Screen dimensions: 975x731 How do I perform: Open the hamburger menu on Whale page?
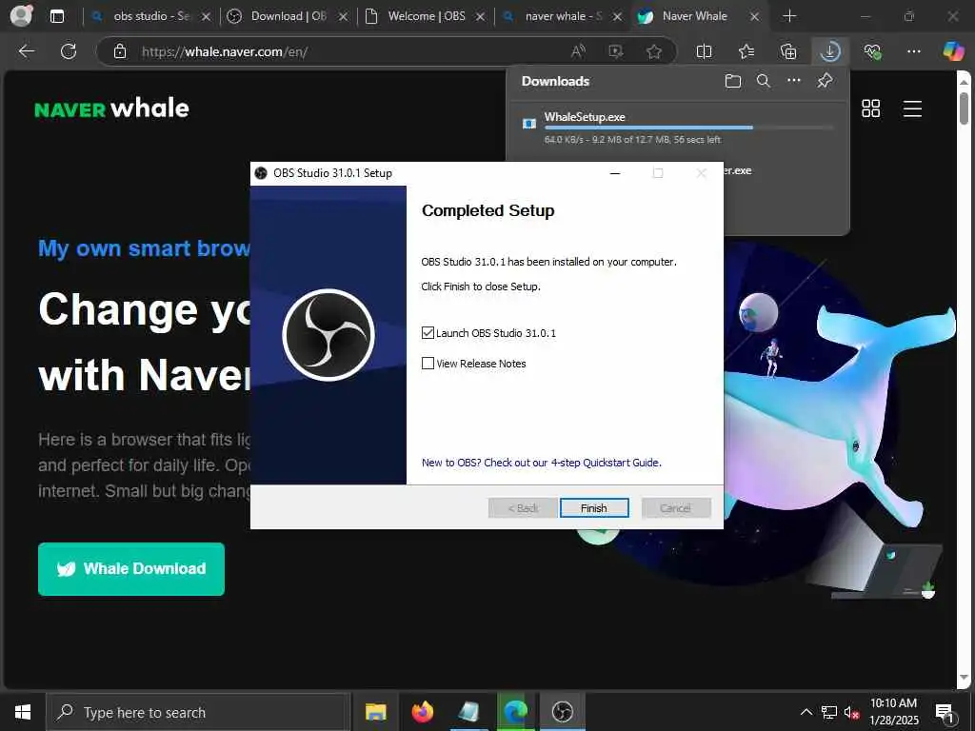(912, 109)
